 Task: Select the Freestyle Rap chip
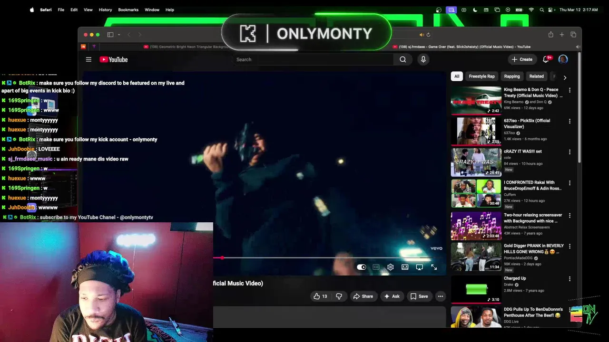481,76
